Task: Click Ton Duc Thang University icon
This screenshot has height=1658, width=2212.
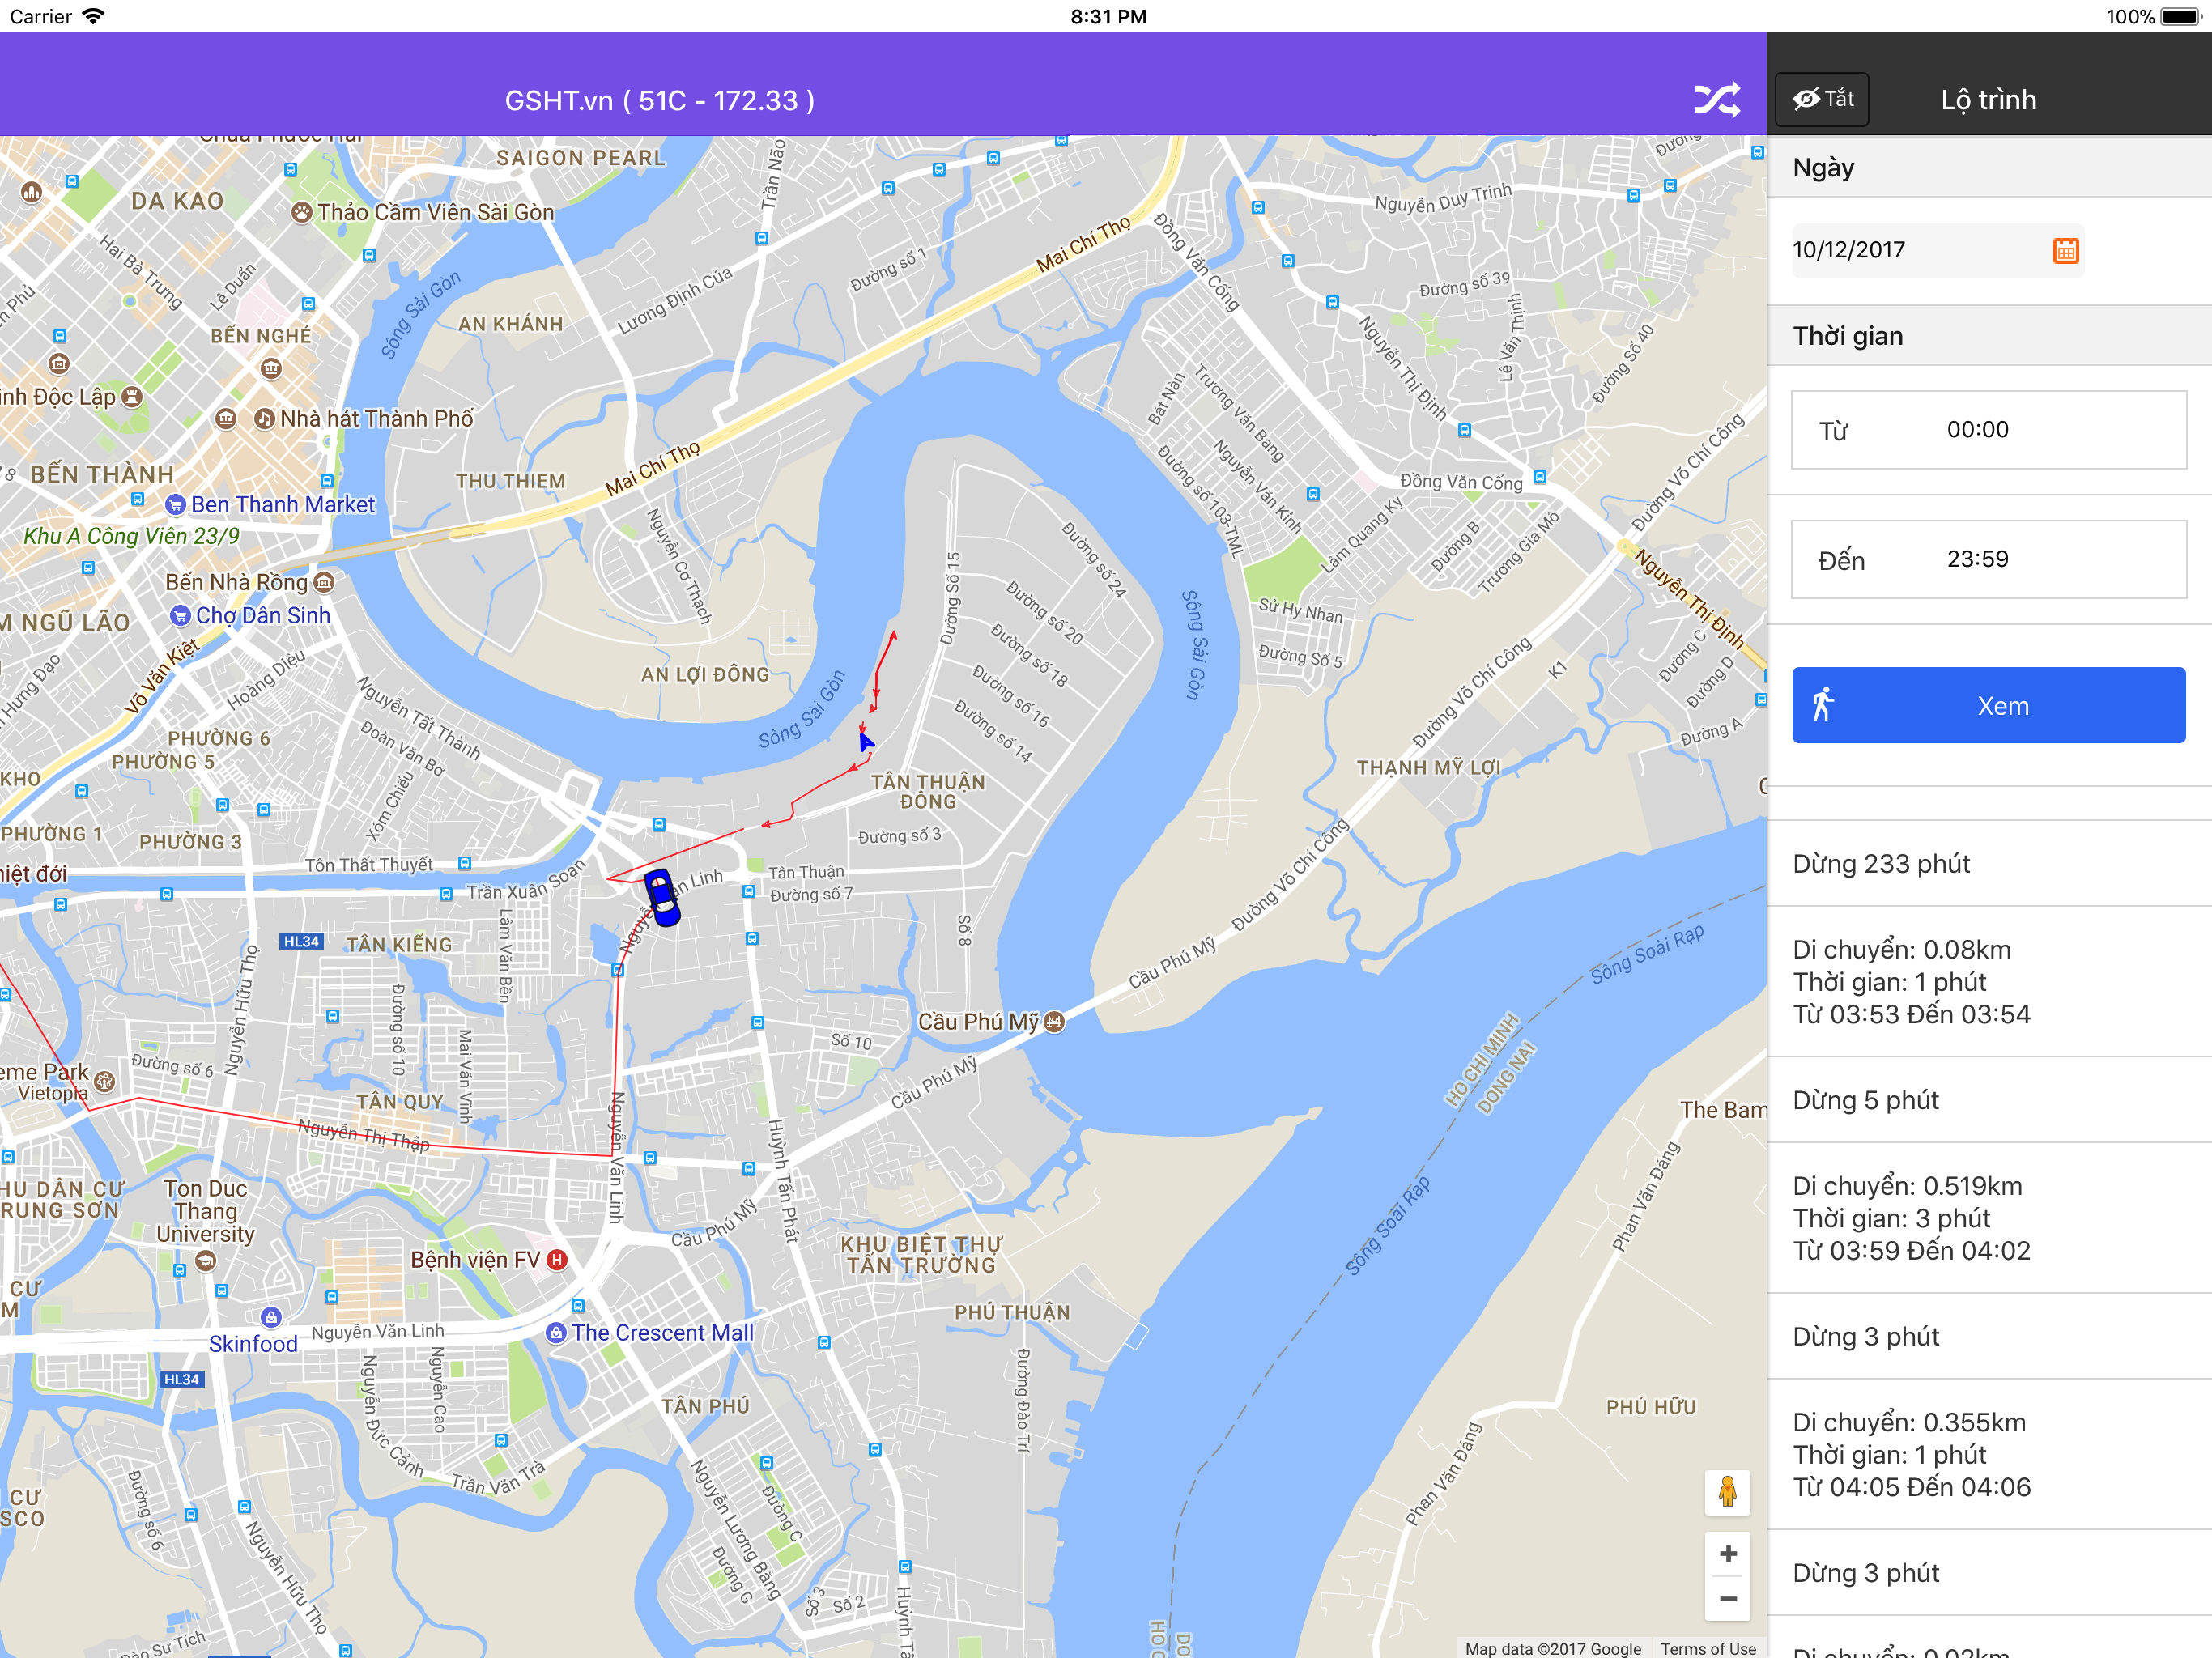Action: (x=205, y=1261)
